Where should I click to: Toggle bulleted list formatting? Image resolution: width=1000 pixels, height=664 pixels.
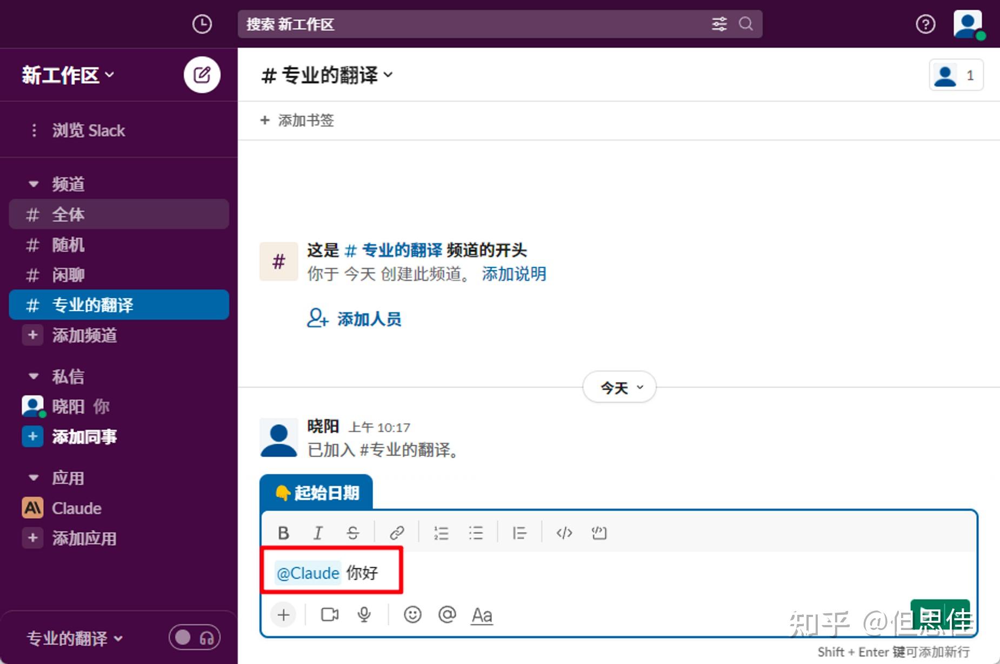point(476,533)
